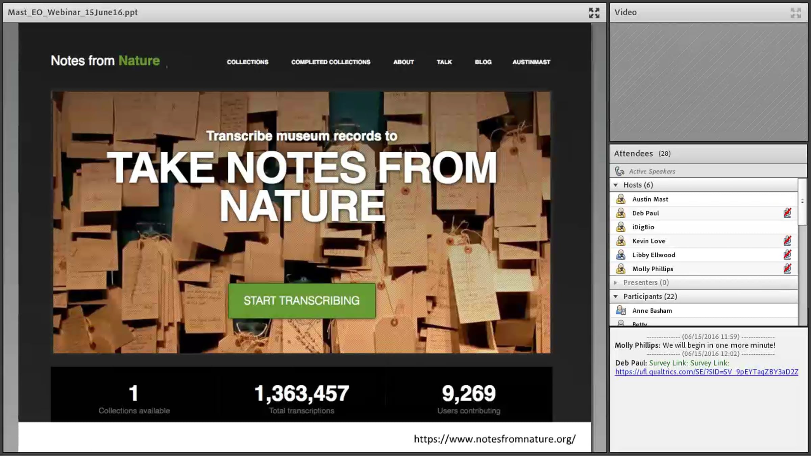811x456 pixels.
Task: Click Deb Paul's muted microphone icon
Action: click(x=787, y=213)
